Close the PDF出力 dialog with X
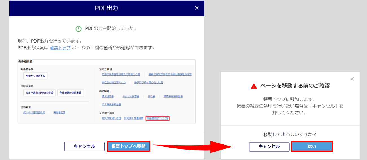 coord(197,8)
